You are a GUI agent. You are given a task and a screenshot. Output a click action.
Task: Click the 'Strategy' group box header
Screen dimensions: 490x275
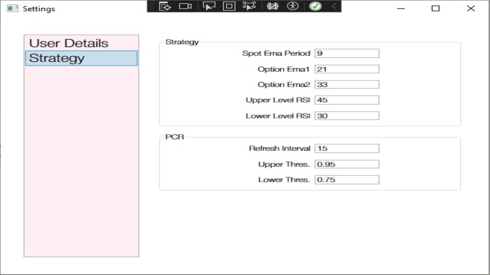[182, 42]
